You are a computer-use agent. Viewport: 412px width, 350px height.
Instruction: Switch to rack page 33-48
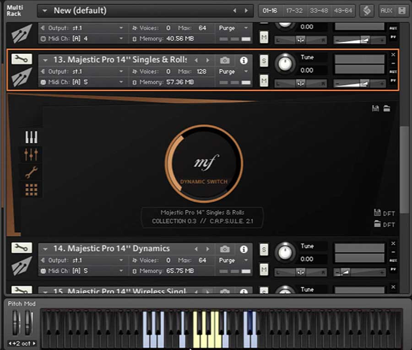click(319, 11)
